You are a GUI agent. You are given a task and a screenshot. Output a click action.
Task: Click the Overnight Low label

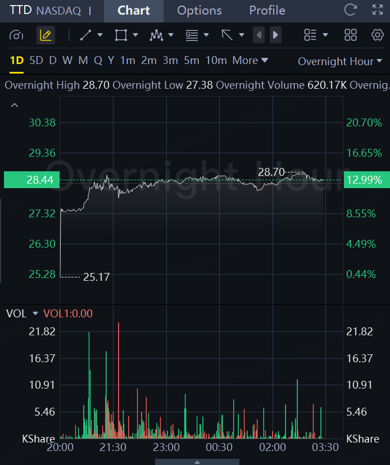(x=148, y=85)
